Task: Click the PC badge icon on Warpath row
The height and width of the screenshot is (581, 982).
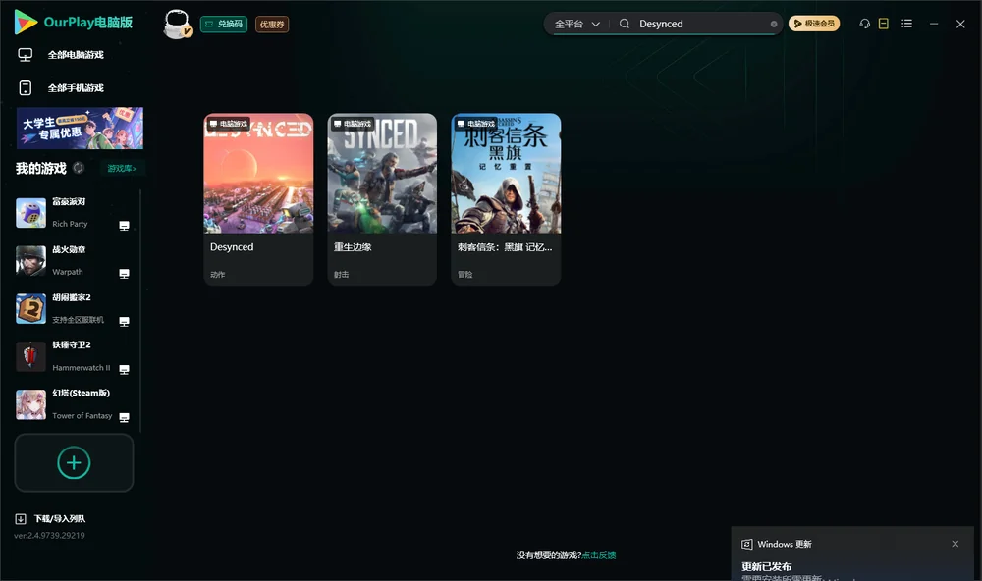Action: tap(124, 274)
